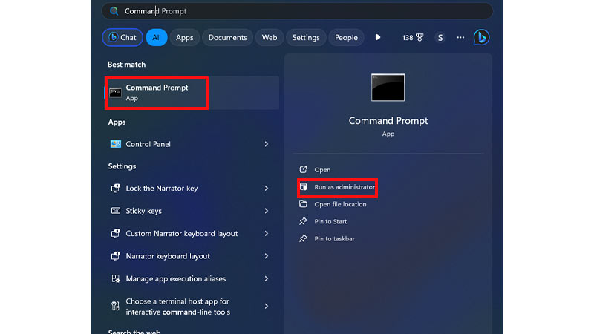The height and width of the screenshot is (334, 594).
Task: Open the Control Panel app result
Action: (192, 144)
